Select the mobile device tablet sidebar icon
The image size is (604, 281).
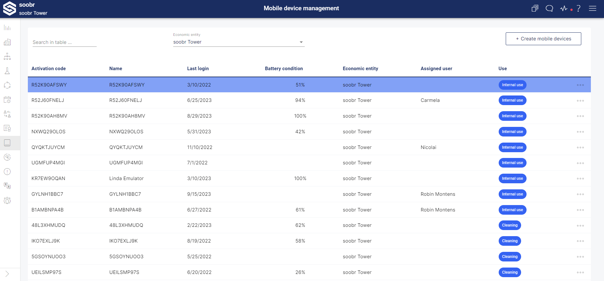pos(7,143)
